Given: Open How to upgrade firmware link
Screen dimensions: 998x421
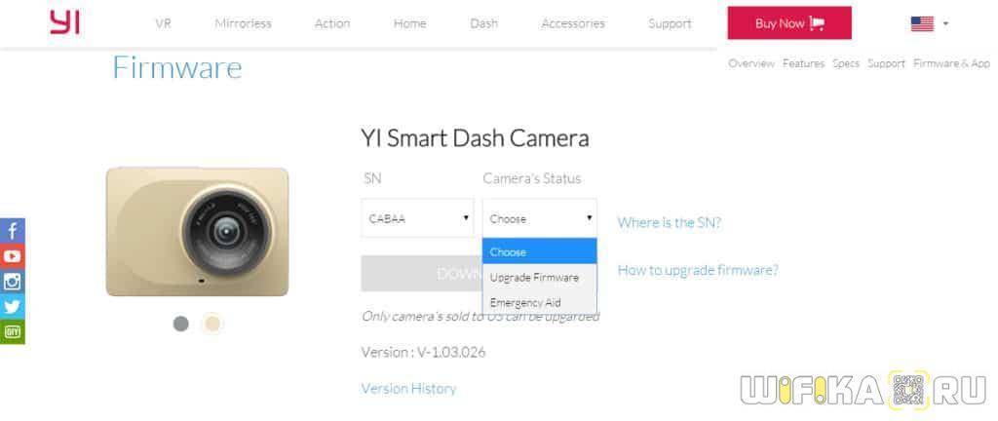Looking at the screenshot, I should coord(698,270).
